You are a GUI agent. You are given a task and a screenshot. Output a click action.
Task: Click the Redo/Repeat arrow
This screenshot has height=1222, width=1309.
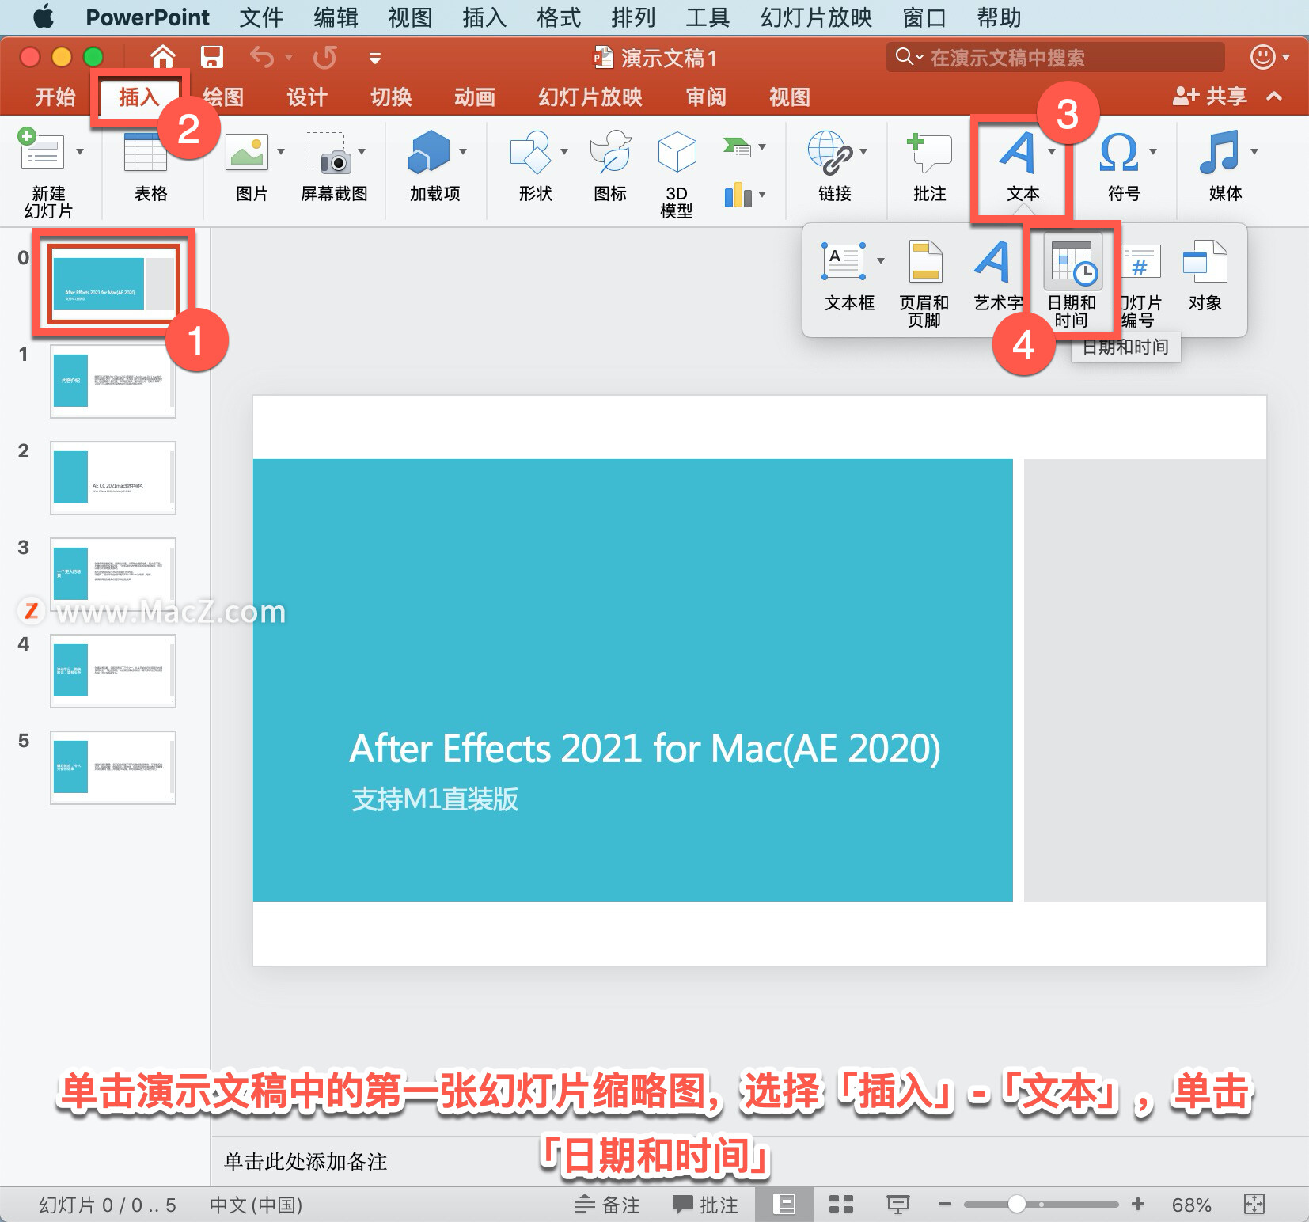(x=324, y=57)
